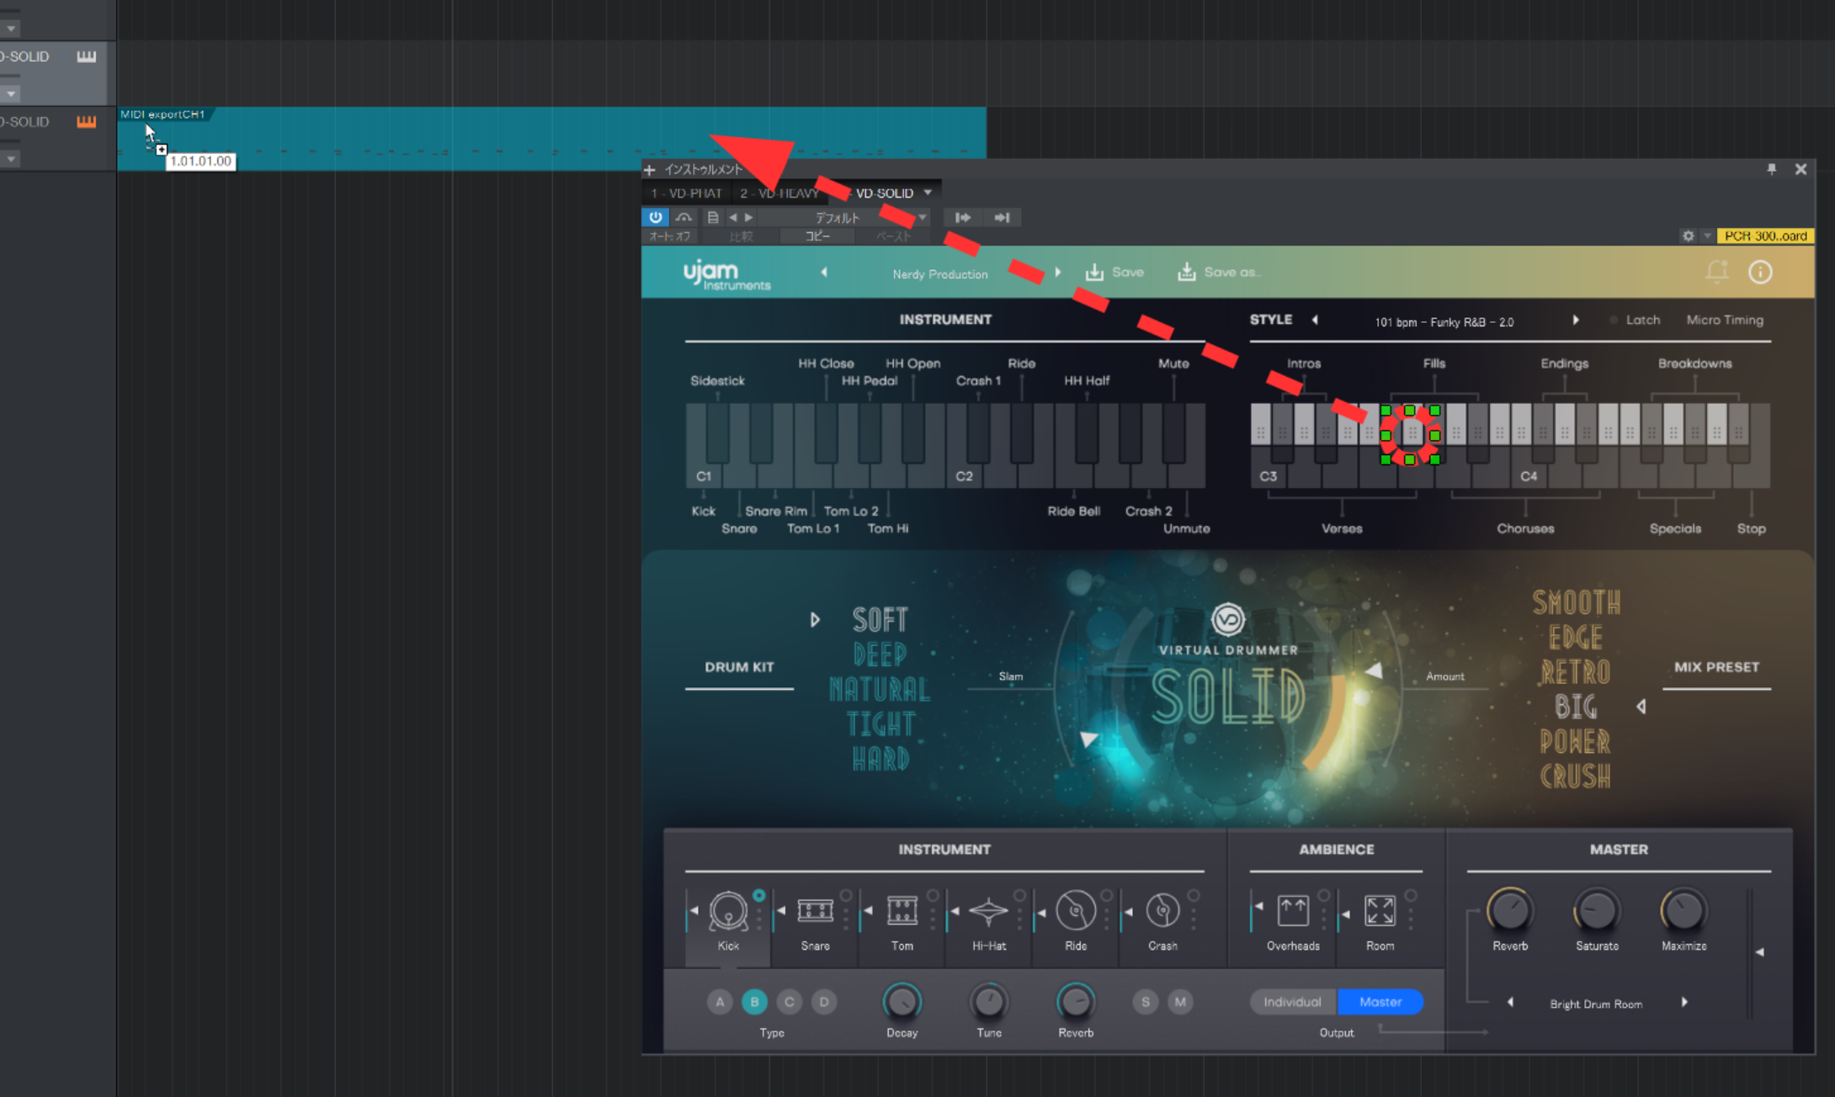Image resolution: width=1835 pixels, height=1097 pixels.
Task: Select next reverb type right of Bright Drum Room
Action: tap(1684, 1002)
